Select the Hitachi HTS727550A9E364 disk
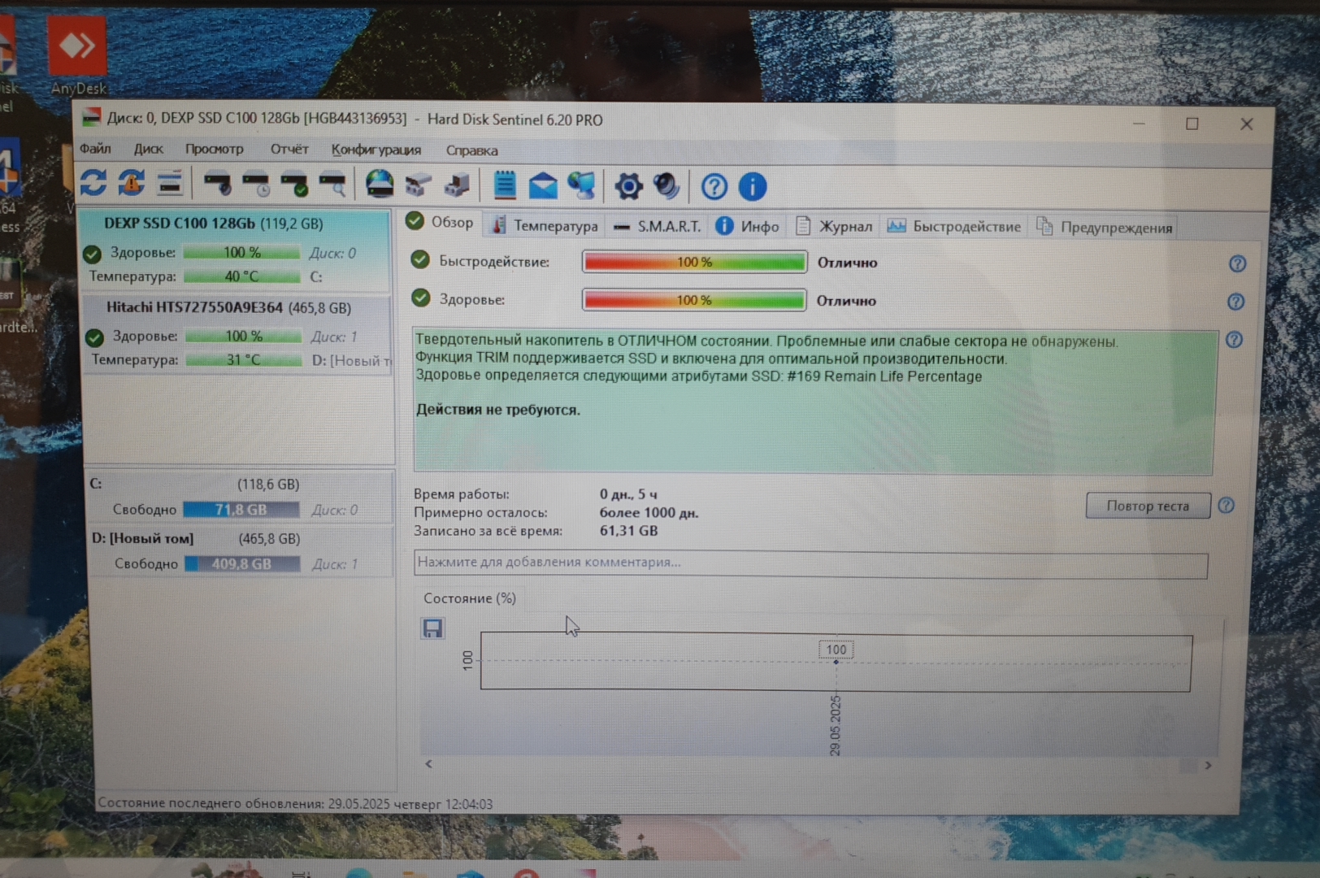Image resolution: width=1320 pixels, height=878 pixels. point(237,334)
